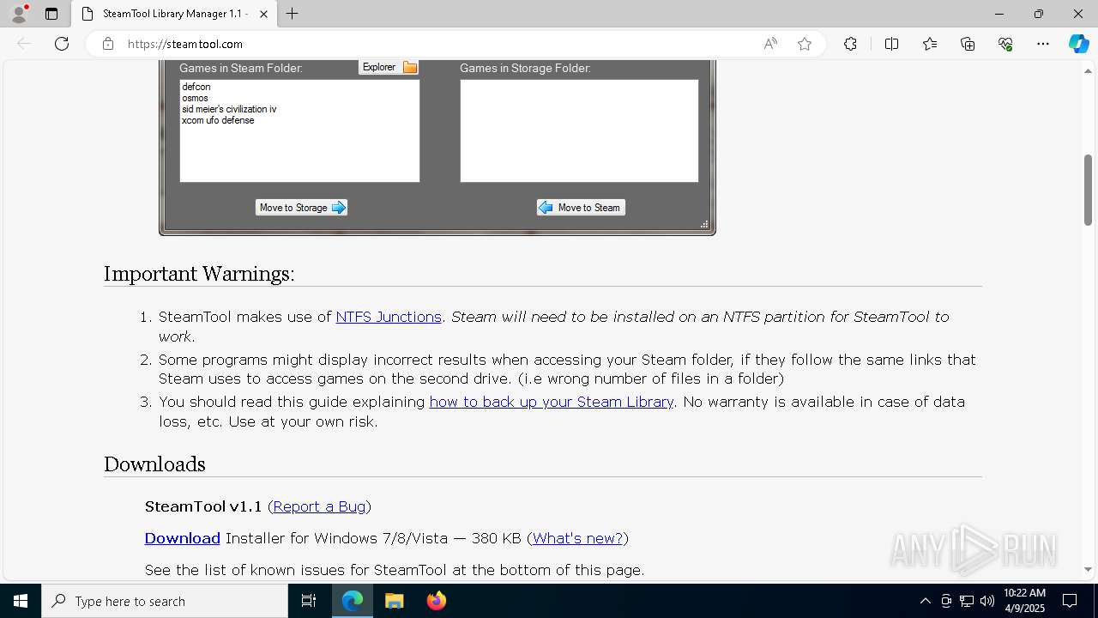The image size is (1098, 618).
Task: Open the browser profile icon
Action: (x=18, y=14)
